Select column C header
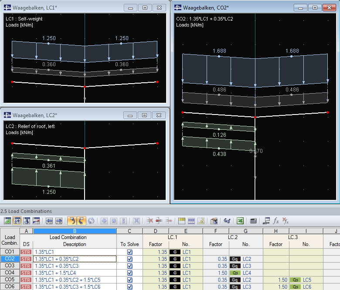Viewport: 340px width, 290px height. click(129, 231)
